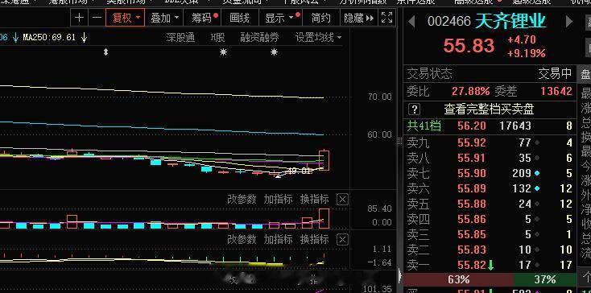The image size is (591, 293).
Task: Click the red 63% buy ratio bar
Action: point(458,280)
